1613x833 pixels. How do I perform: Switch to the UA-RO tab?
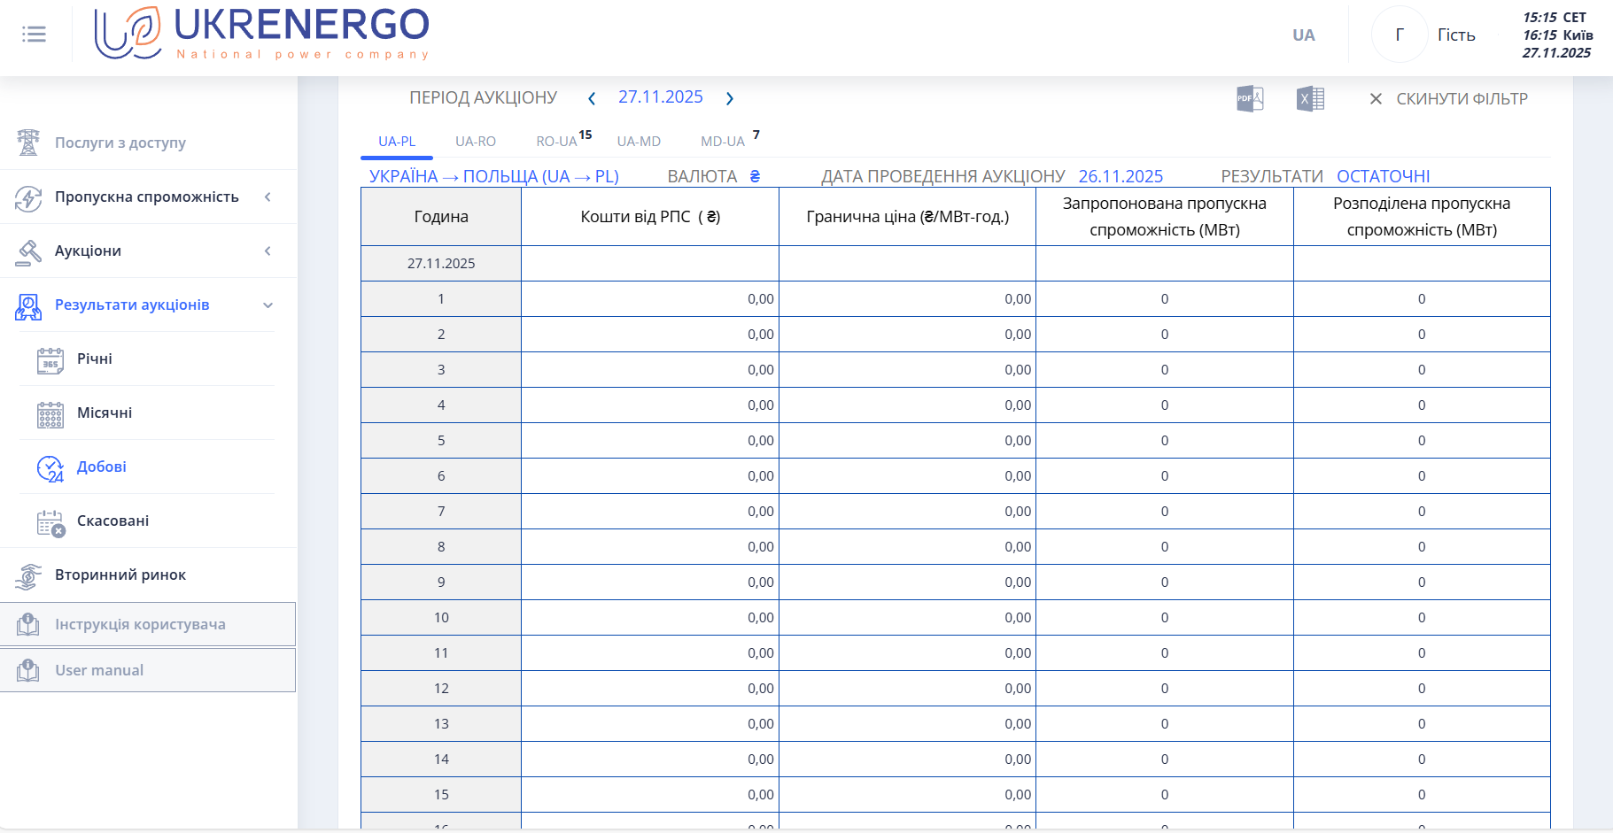tap(476, 142)
